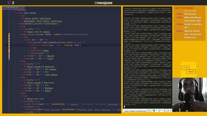Click the 'Peu poreux' code line

(x=39, y=69)
